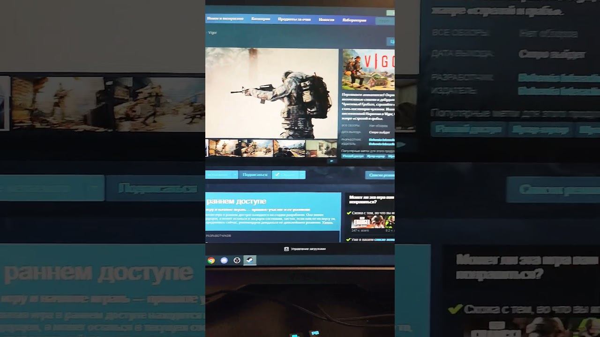Click the 'Vigor' breadcrumb text
600x337 pixels.
click(x=212, y=33)
